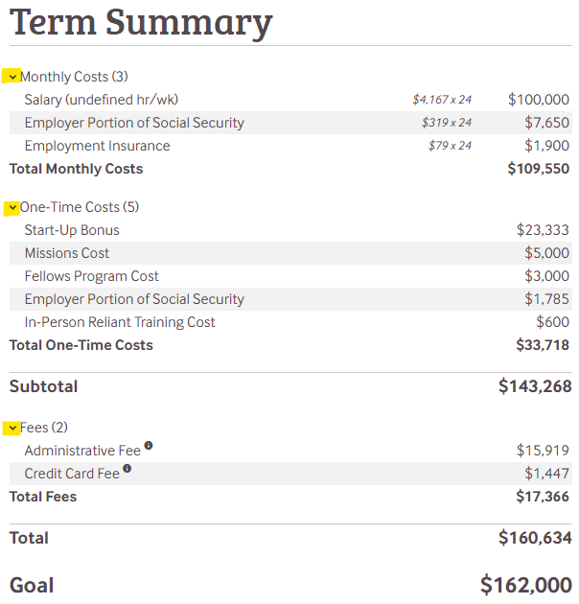Image resolution: width=579 pixels, height=604 pixels.
Task: Click the Term Summary title
Action: pos(141,21)
